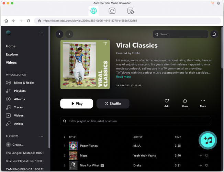Image resolution: width=224 pixels, height=172 pixels.
Task: Open Videos in My Collection
Action: [14, 115]
